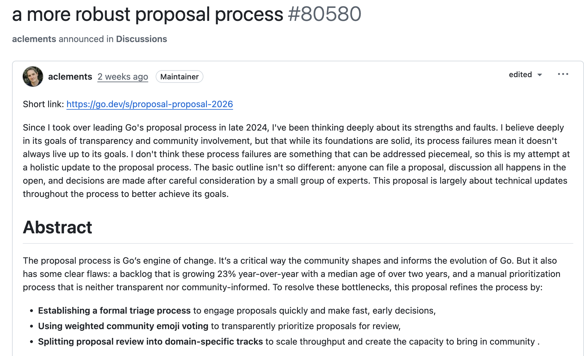Click the Splitting proposal review into domain-specific tracks text
584x356 pixels.
pyautogui.click(x=150, y=341)
